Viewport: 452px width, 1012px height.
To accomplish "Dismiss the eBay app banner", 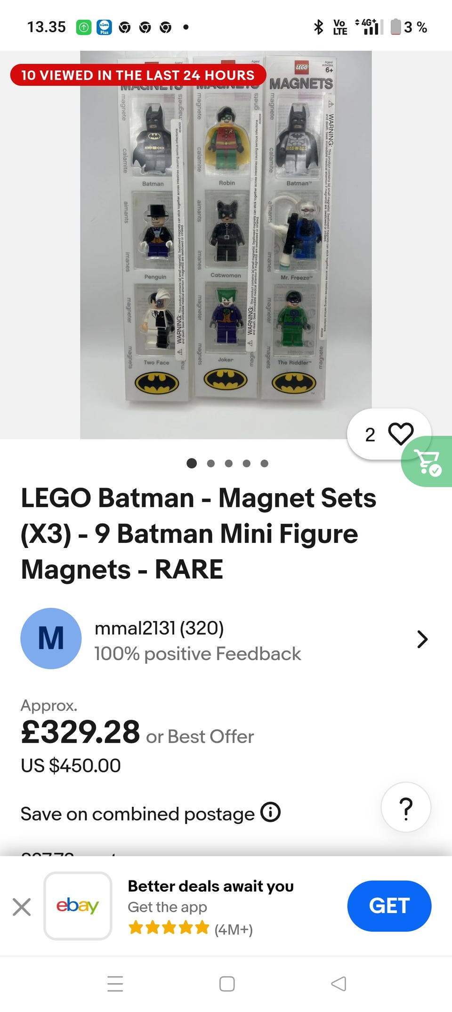I will pos(22,907).
